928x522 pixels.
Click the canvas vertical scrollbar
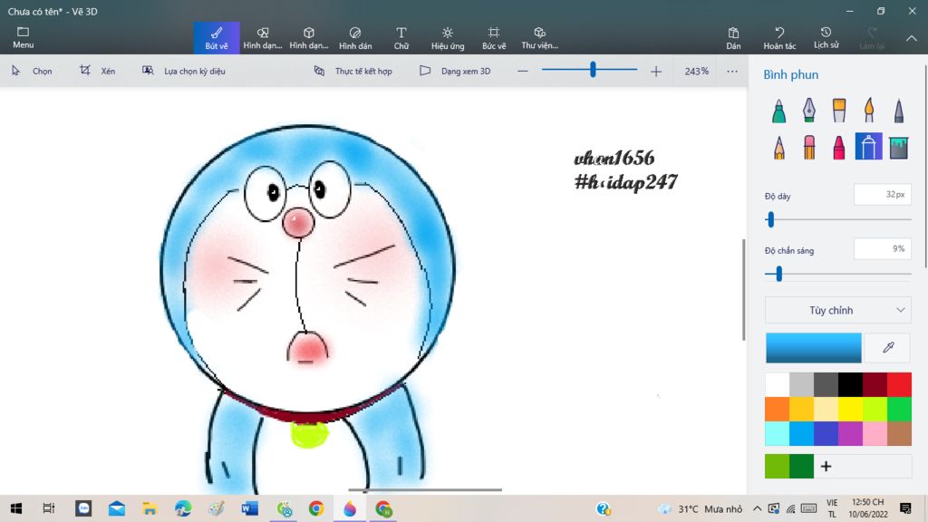744,289
